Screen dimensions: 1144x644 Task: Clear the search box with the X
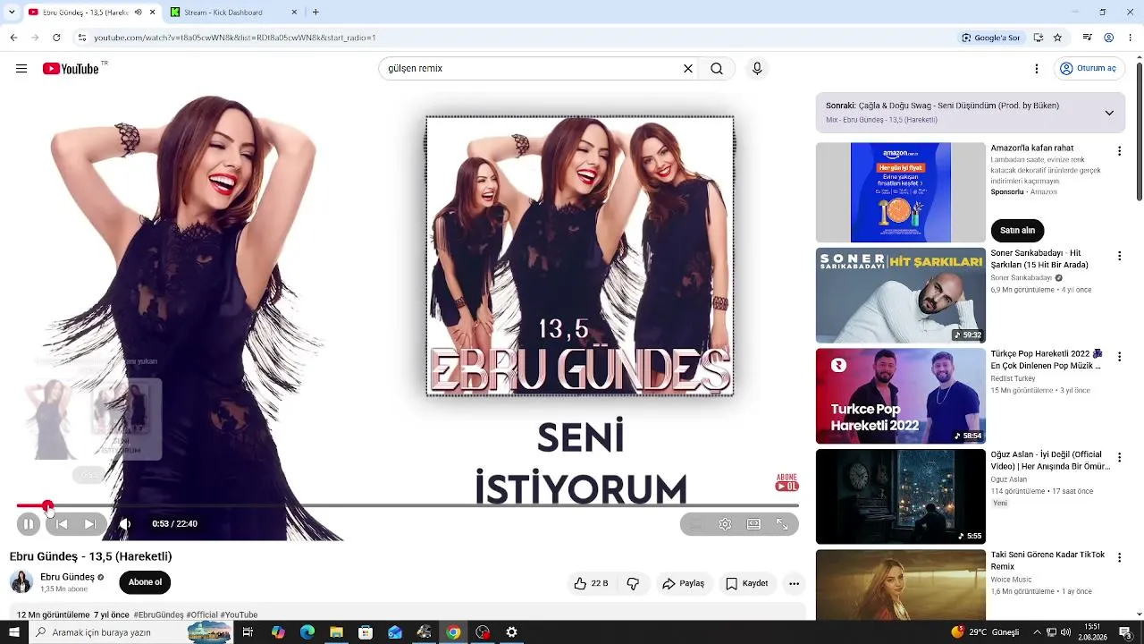[688, 69]
